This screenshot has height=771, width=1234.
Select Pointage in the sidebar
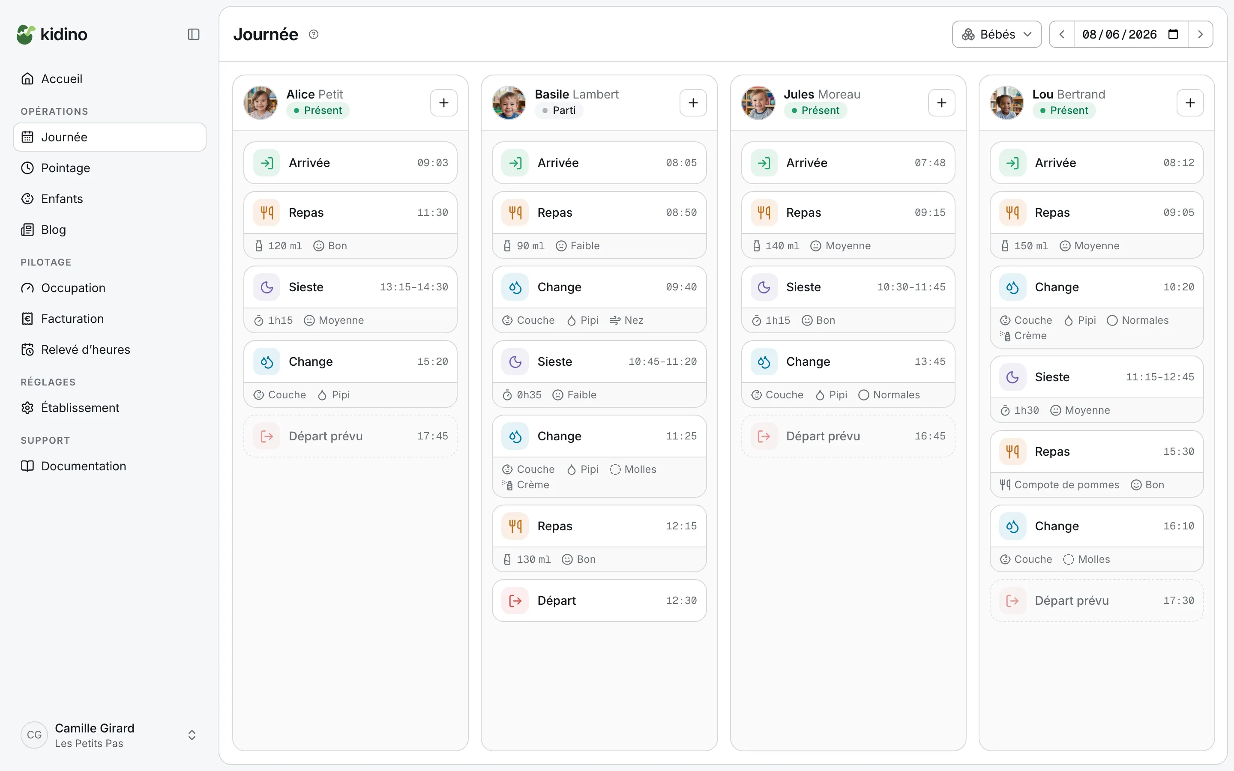110,168
